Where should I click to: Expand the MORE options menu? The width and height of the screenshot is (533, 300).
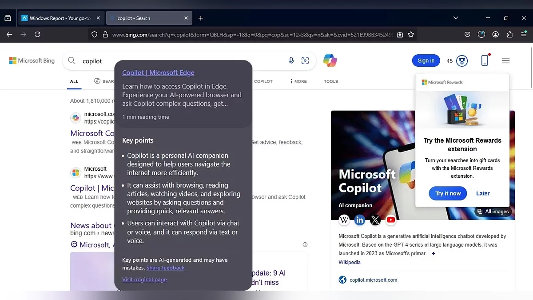pyautogui.click(x=298, y=81)
